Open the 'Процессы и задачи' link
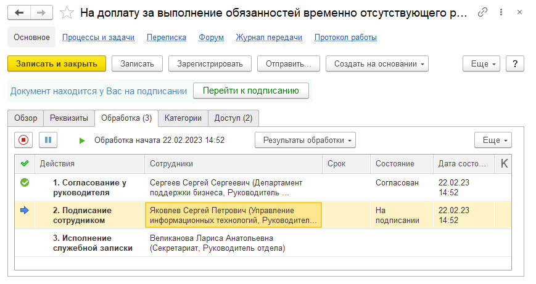The height and width of the screenshot is (284, 536). point(98,37)
